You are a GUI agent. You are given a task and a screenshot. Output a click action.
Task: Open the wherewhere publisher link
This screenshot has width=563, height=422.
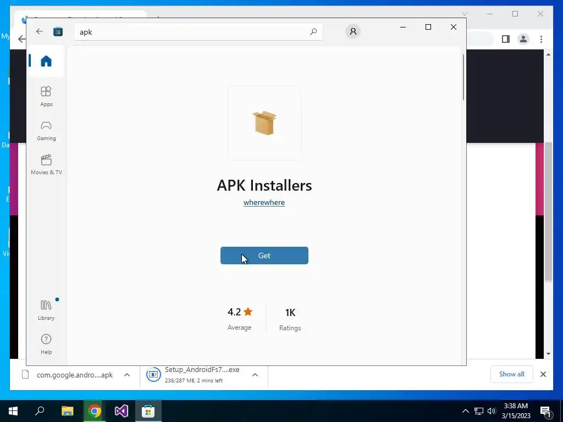pos(264,202)
